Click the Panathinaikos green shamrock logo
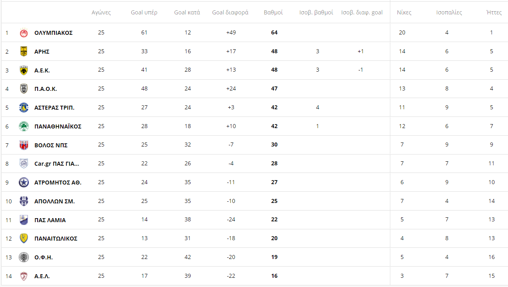The image size is (508, 287). (x=24, y=126)
